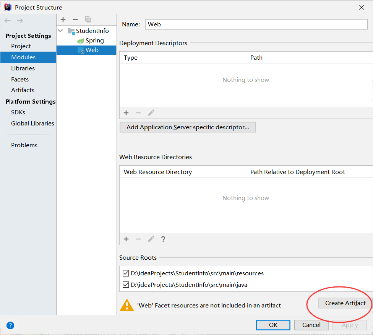Click the IntelliJ IDEA title bar icon

8,7
